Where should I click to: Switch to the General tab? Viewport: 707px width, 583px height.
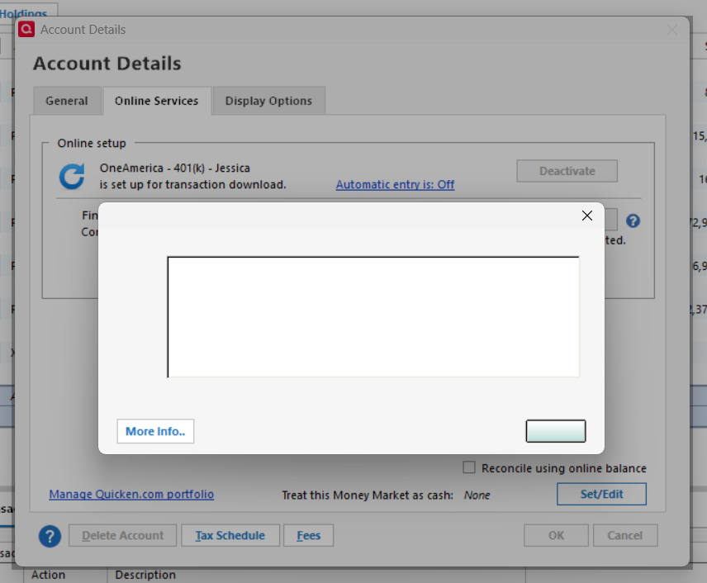pos(67,101)
